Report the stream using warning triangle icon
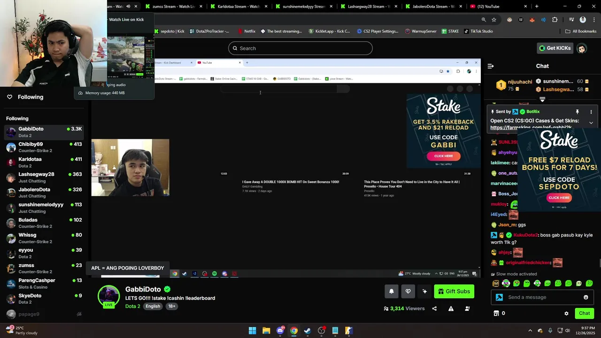 (x=451, y=308)
